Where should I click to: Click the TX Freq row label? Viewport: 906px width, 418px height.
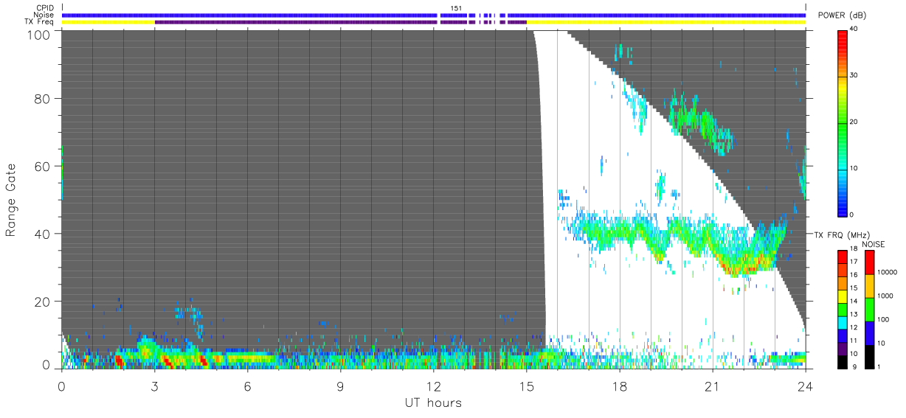pos(39,21)
